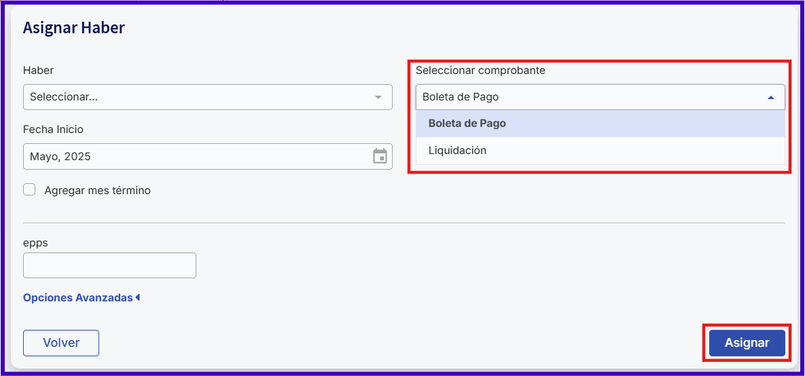This screenshot has width=805, height=376.
Task: Click the 'Asignar Haber' heading
Action: (x=74, y=27)
